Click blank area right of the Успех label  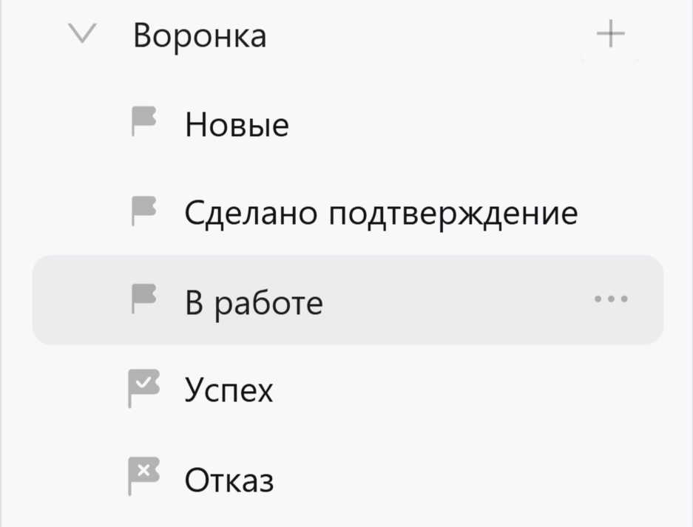point(459,389)
